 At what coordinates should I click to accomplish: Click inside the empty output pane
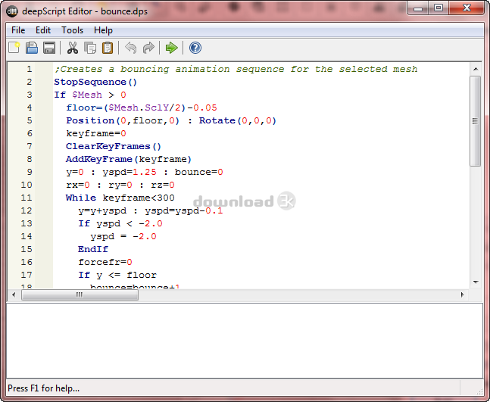tap(245, 340)
